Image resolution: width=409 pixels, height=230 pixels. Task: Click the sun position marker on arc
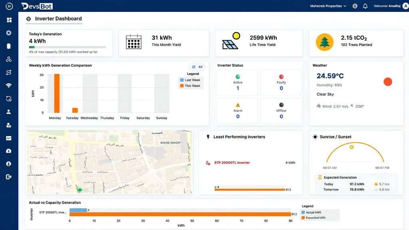click(x=351, y=147)
